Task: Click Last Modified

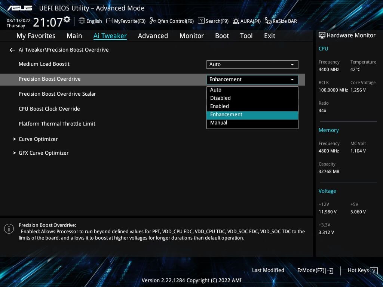Action: click(x=268, y=271)
